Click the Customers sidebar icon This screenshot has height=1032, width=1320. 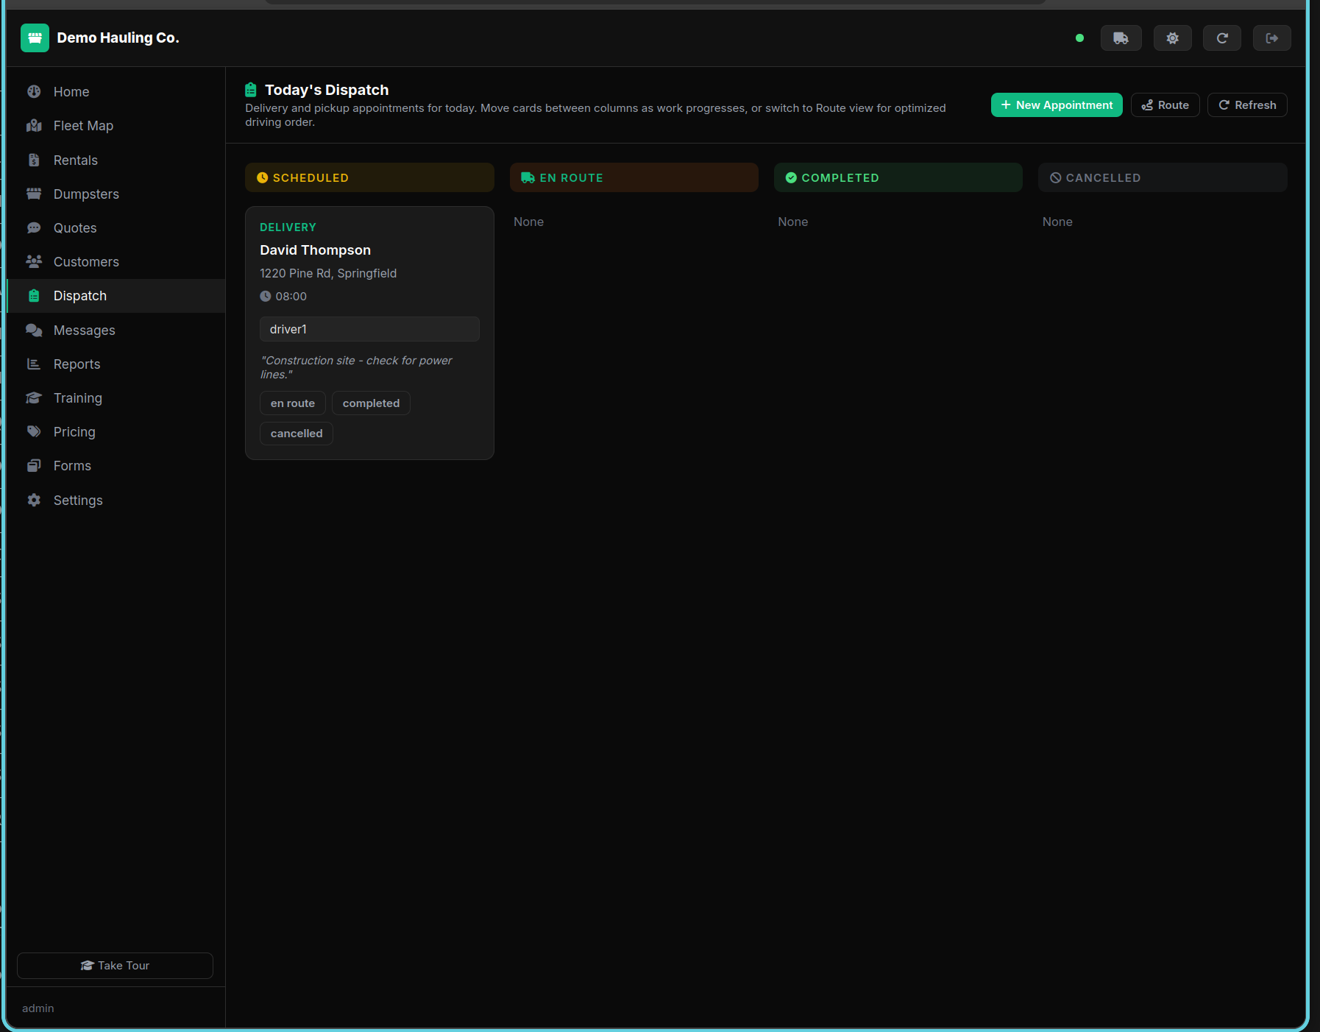34,261
